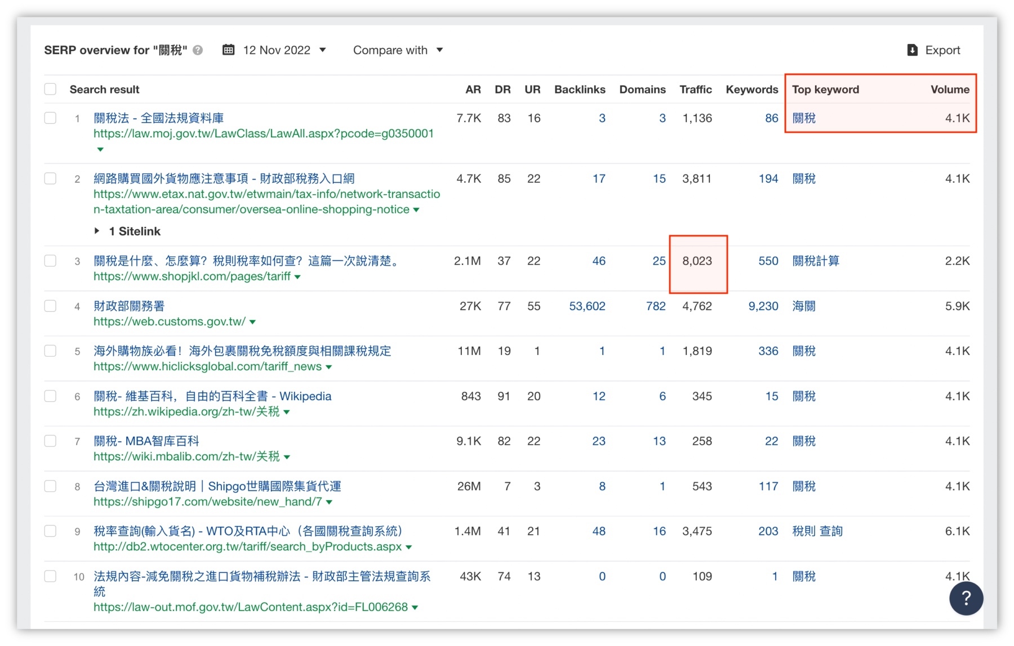The image size is (1014, 646).
Task: Open the calendar icon next to the date
Action: coord(228,50)
